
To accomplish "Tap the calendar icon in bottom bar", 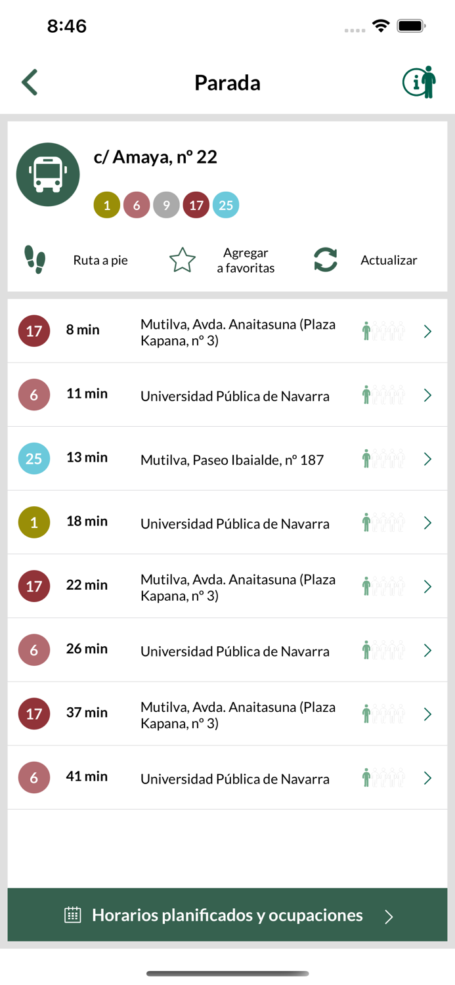I will coord(73,915).
